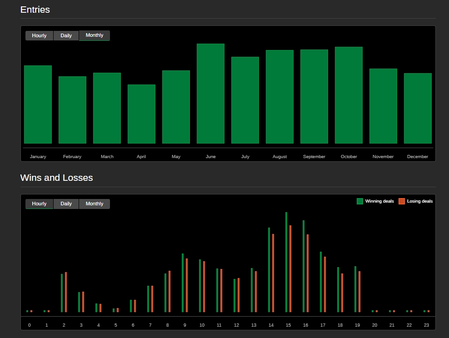Toggle Losing deals legend orange swatch
Viewport: 449px width, 338px height.
[x=402, y=201]
